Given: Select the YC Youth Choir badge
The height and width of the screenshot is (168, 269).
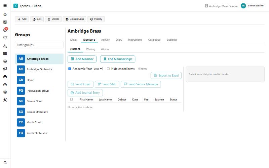Looking at the screenshot, I should click(x=21, y=122).
